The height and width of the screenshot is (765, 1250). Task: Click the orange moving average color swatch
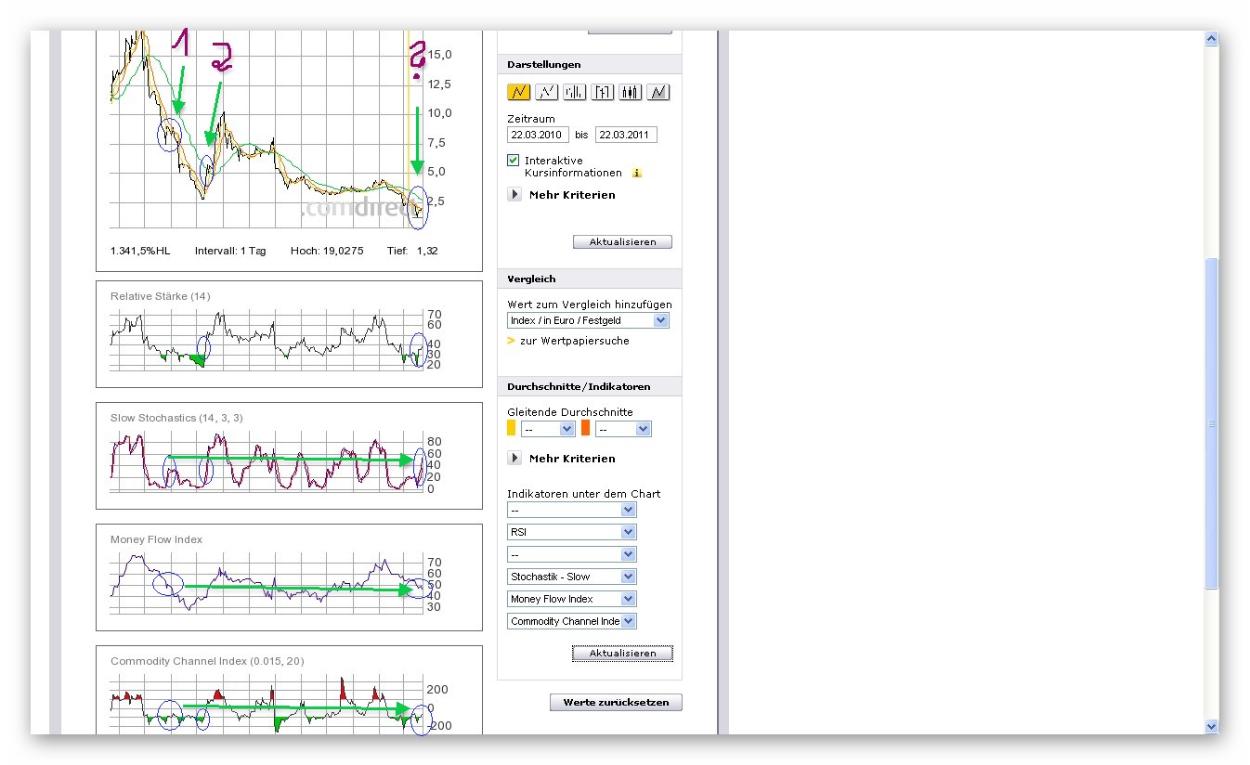(585, 429)
